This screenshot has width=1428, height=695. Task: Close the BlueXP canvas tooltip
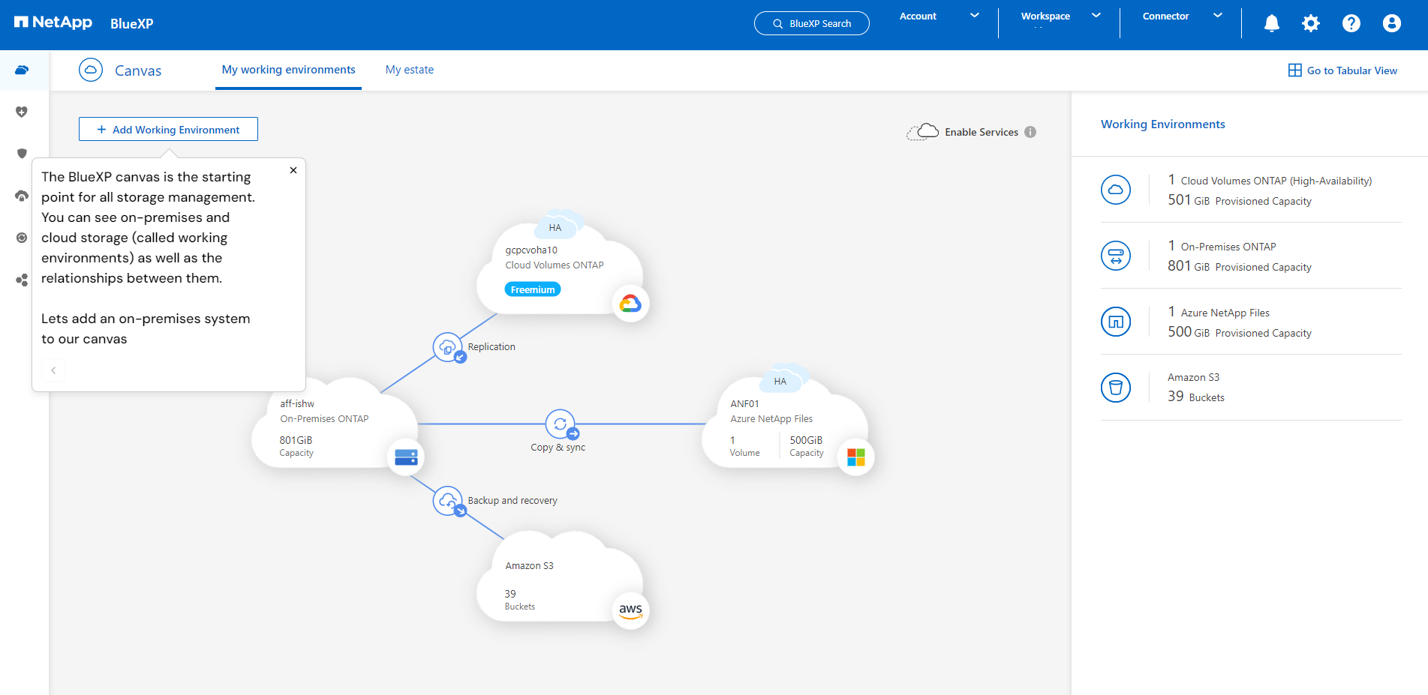pyautogui.click(x=293, y=170)
